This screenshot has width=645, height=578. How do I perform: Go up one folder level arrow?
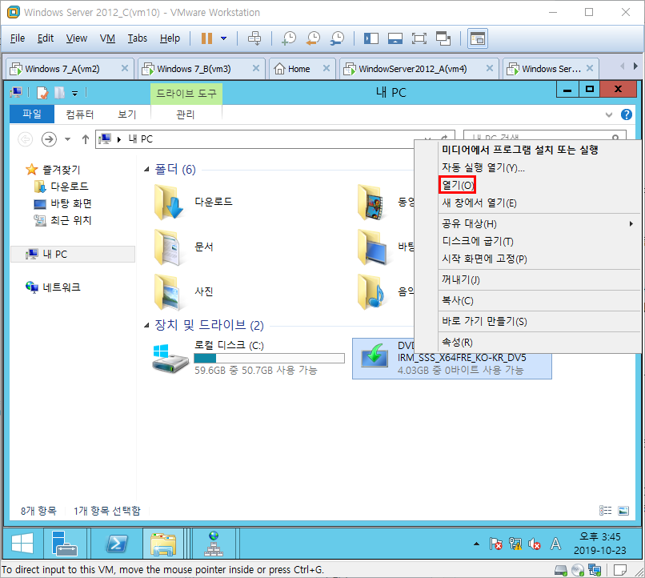86,139
